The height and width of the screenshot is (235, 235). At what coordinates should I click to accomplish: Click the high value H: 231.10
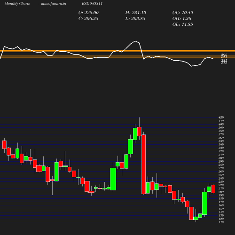(136, 13)
